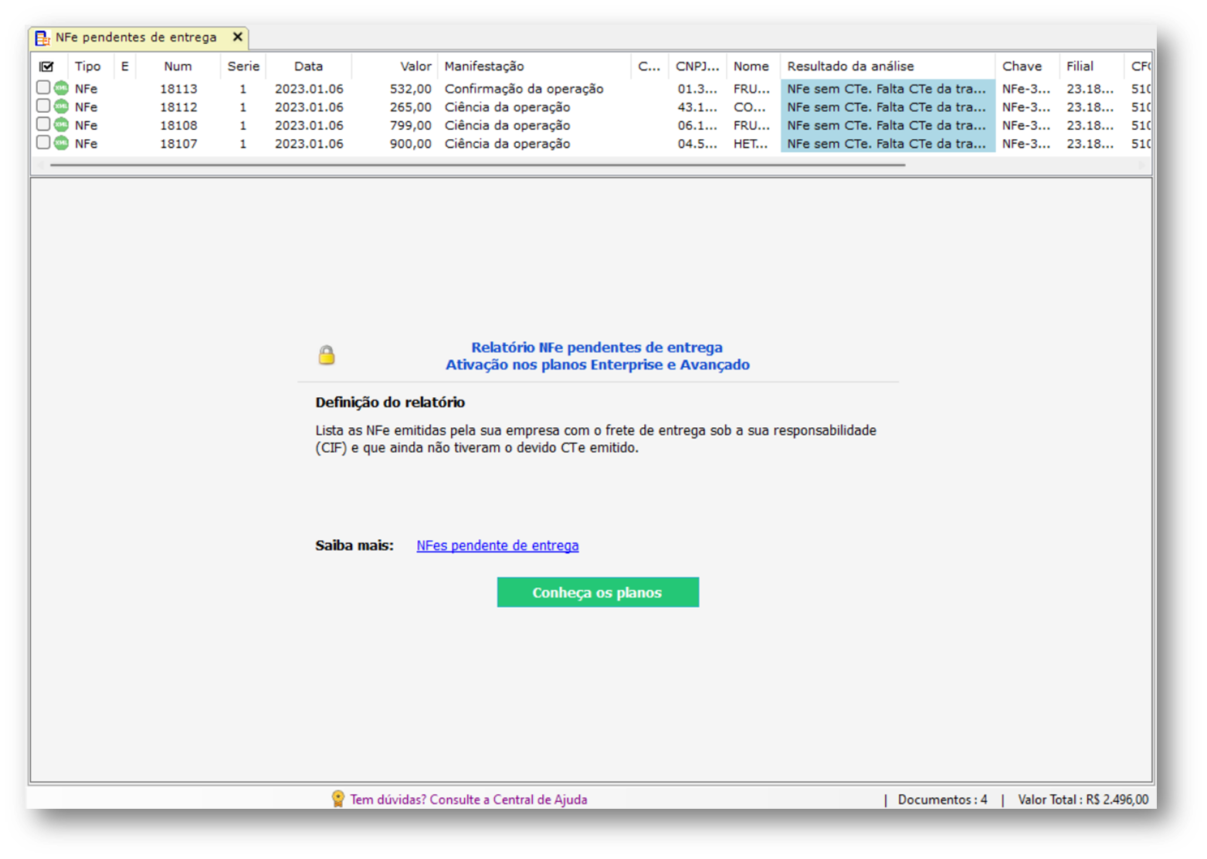Close the NFe pendentes de entrega tab
This screenshot has height=859, width=1207.
tap(237, 37)
